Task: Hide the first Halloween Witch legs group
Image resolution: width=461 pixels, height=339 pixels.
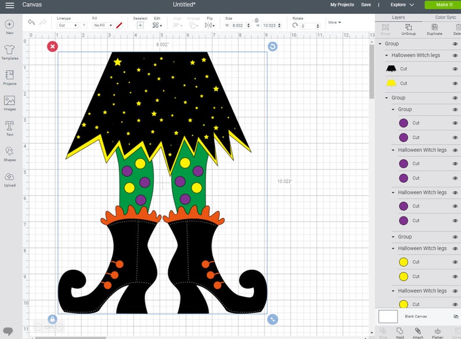Action: point(455,56)
